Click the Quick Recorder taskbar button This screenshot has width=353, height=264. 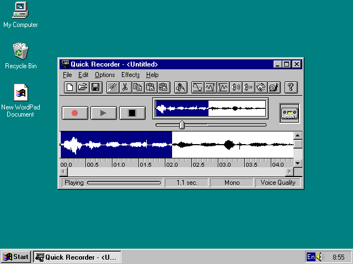point(76,257)
